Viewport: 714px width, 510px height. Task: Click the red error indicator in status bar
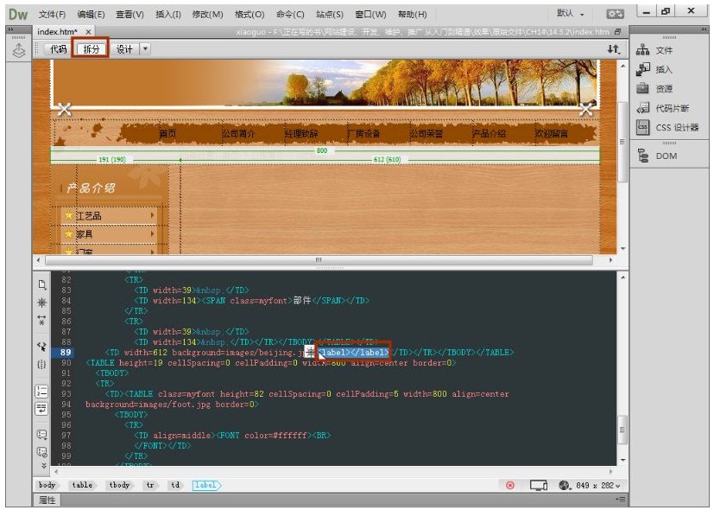pyautogui.click(x=510, y=486)
